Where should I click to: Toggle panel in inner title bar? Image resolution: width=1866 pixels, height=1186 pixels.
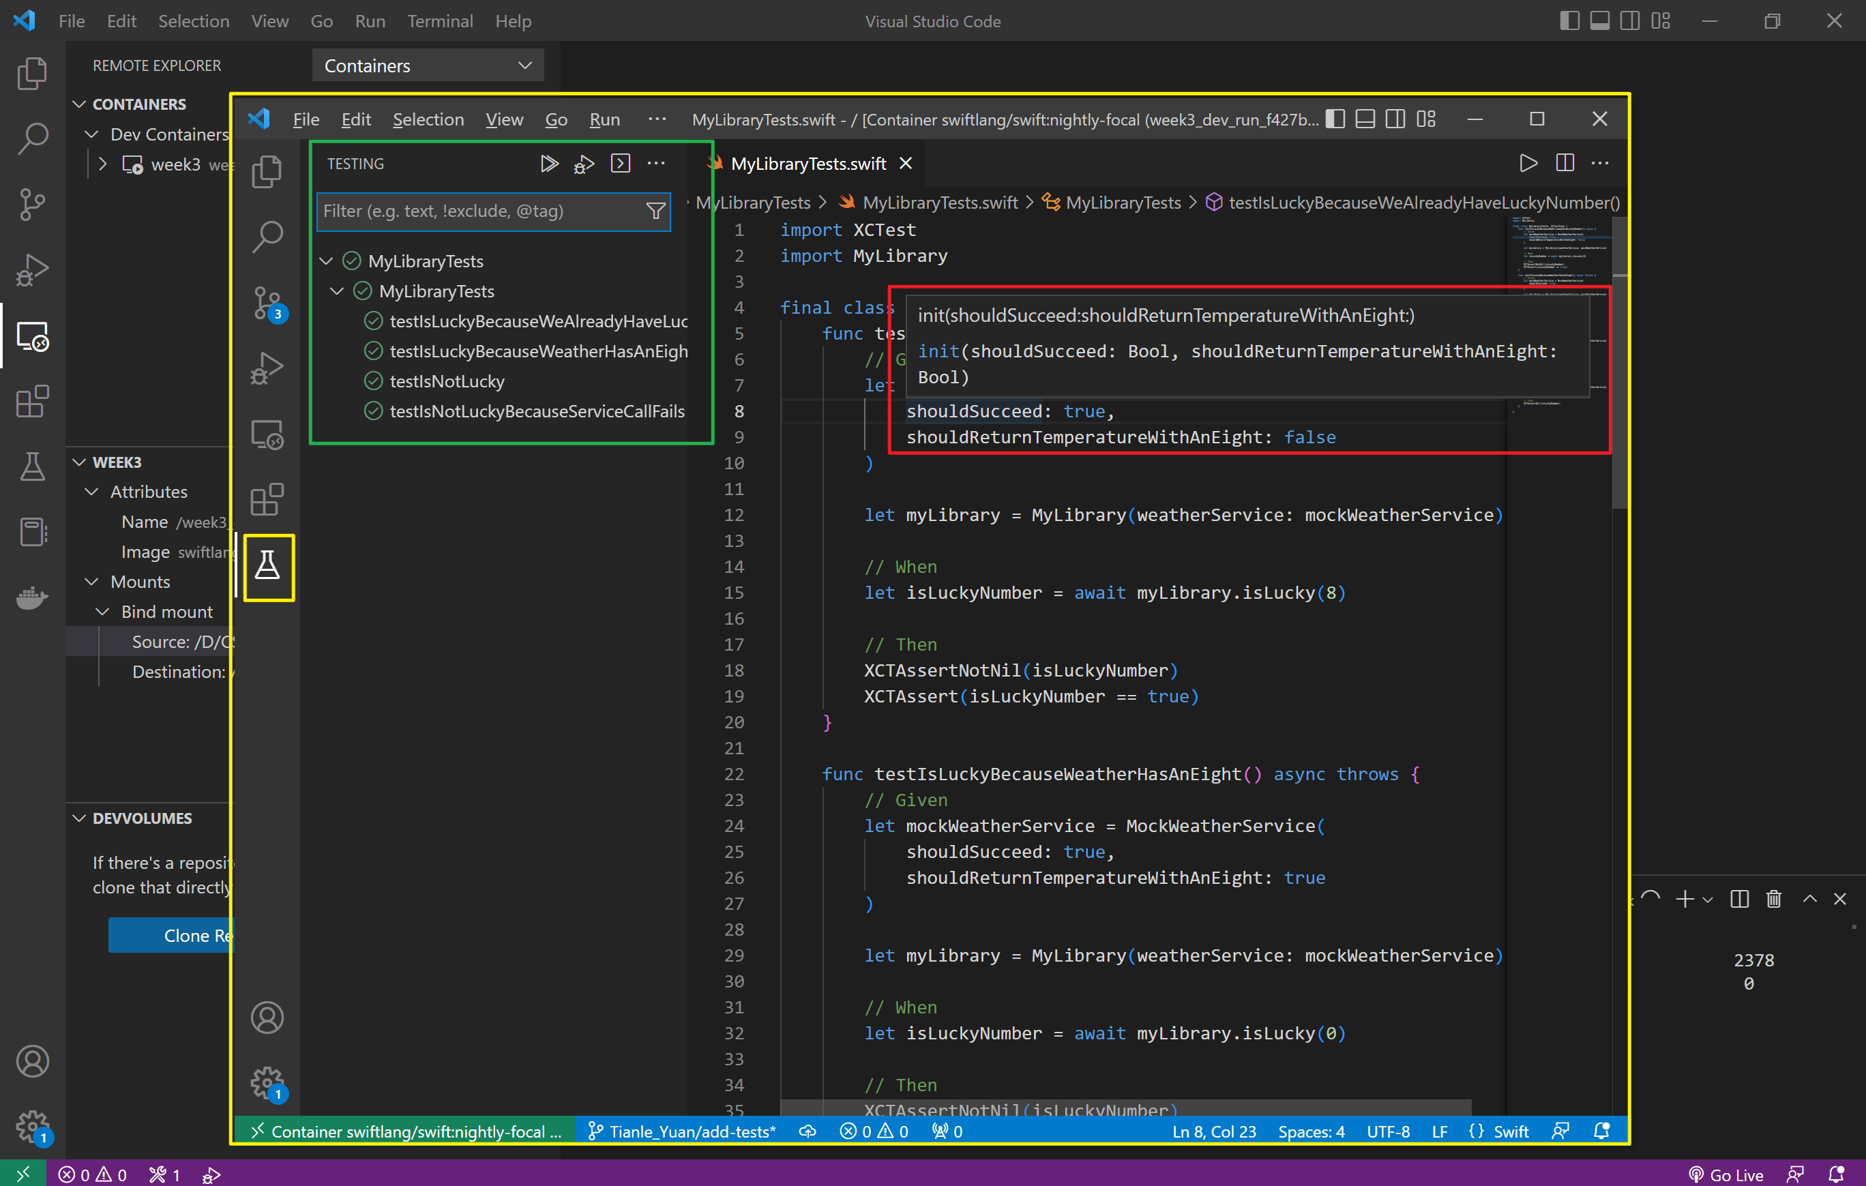tap(1365, 119)
